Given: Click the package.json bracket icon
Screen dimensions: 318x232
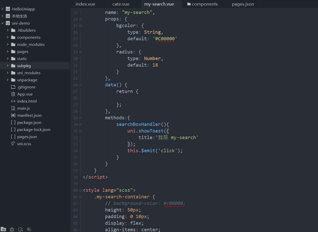Looking at the screenshot, I should click(13, 122).
